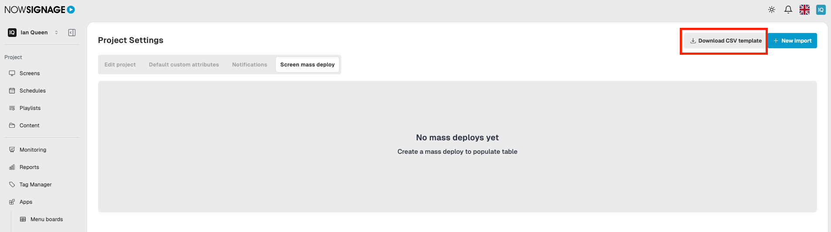Click the Project Settings heading
The image size is (831, 232).
(x=131, y=40)
